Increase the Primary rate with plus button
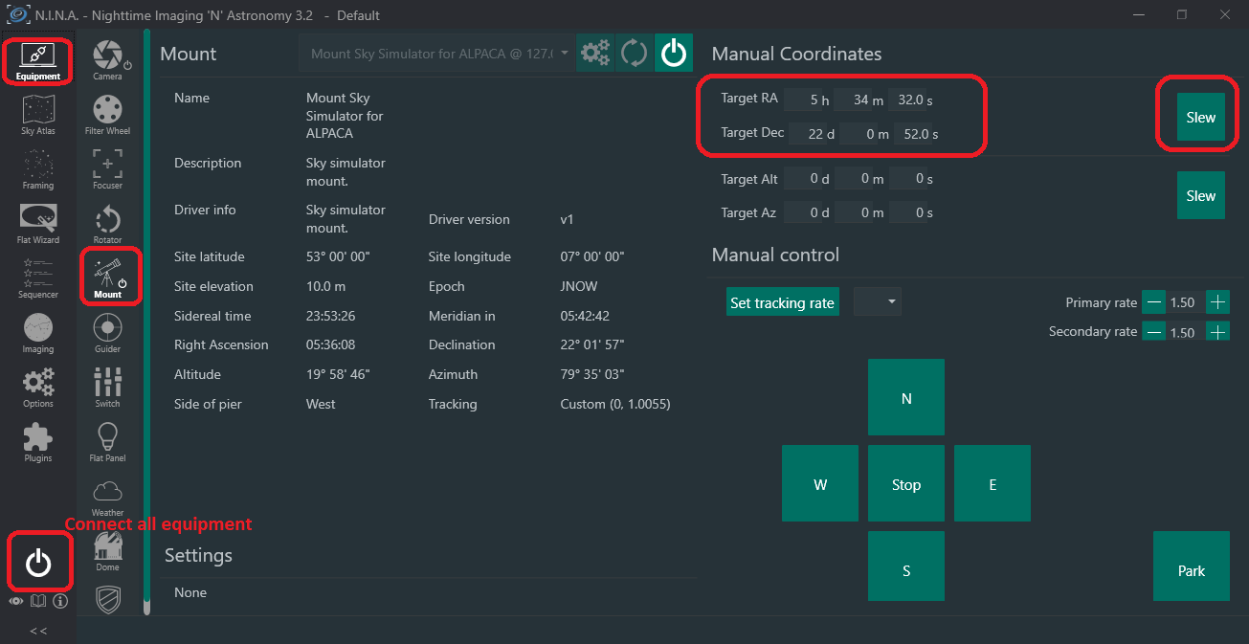This screenshot has height=644, width=1249. (1217, 302)
